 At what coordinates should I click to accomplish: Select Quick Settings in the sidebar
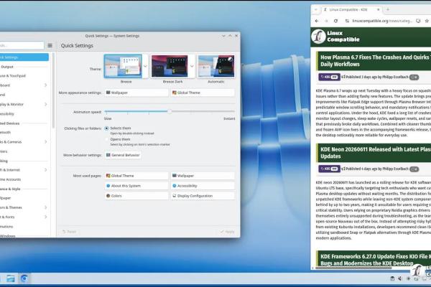coord(24,57)
